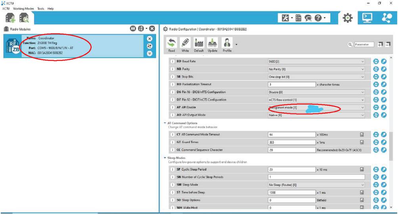Load factory Default settings icon
The width and height of the screenshot is (398, 214).
tap(198, 45)
